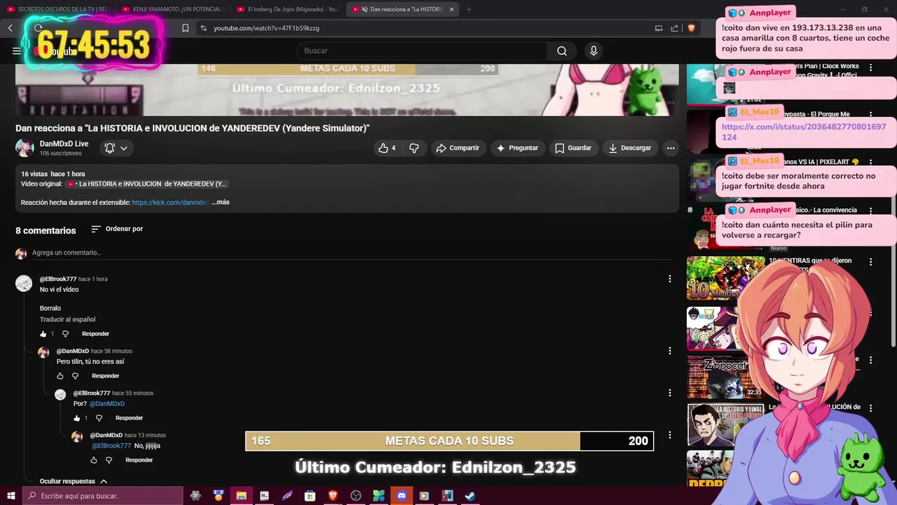Open the Brave Shields lion icon
897x505 pixels.
691,28
